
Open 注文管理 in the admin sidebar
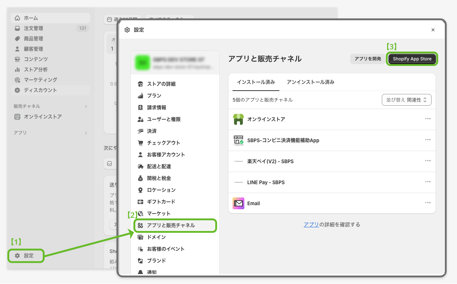click(x=50, y=28)
